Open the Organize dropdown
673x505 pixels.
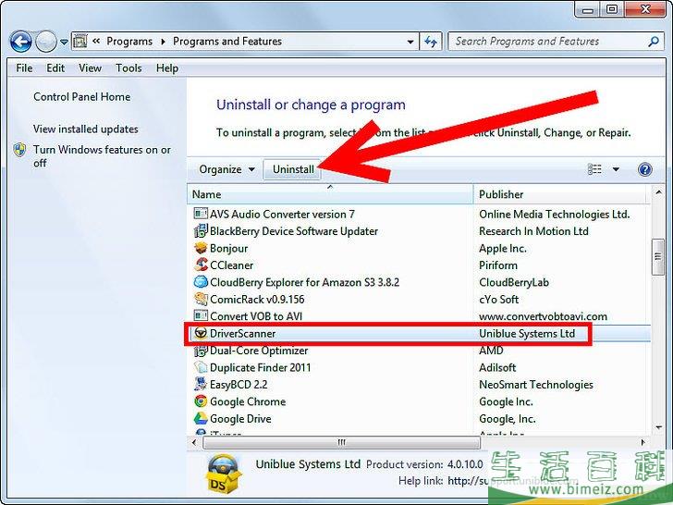[226, 169]
